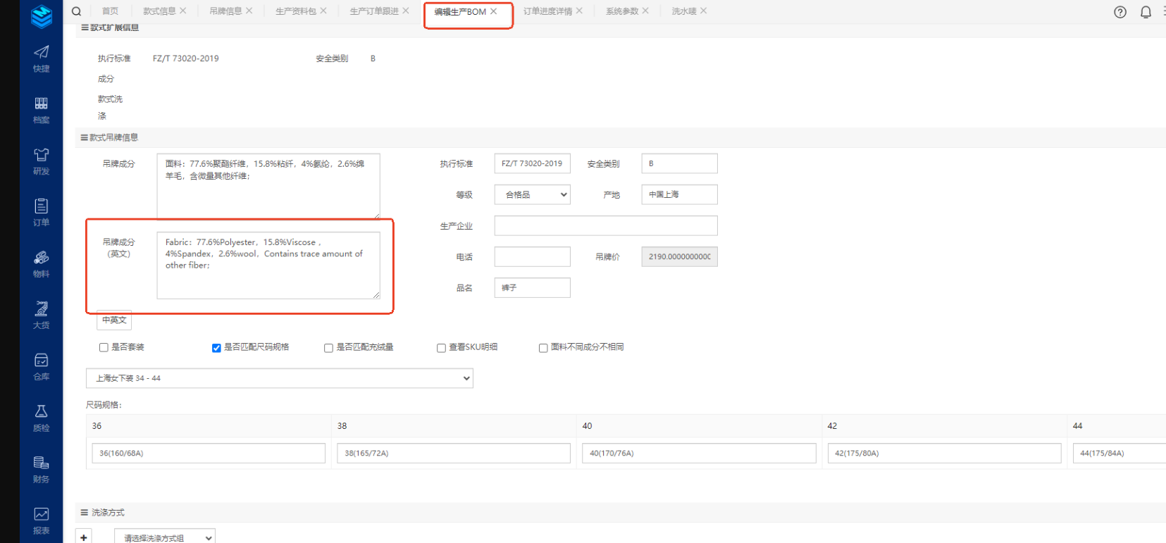1166x543 pixels.
Task: Switch to the 生产订单跟进 tab
Action: [373, 11]
